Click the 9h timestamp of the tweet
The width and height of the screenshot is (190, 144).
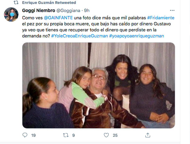click(87, 11)
